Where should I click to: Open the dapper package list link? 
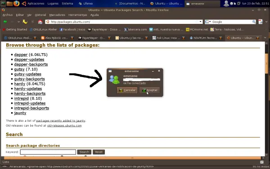21,55
